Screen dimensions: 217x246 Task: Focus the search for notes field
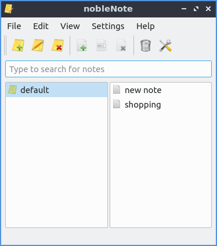coord(108,69)
